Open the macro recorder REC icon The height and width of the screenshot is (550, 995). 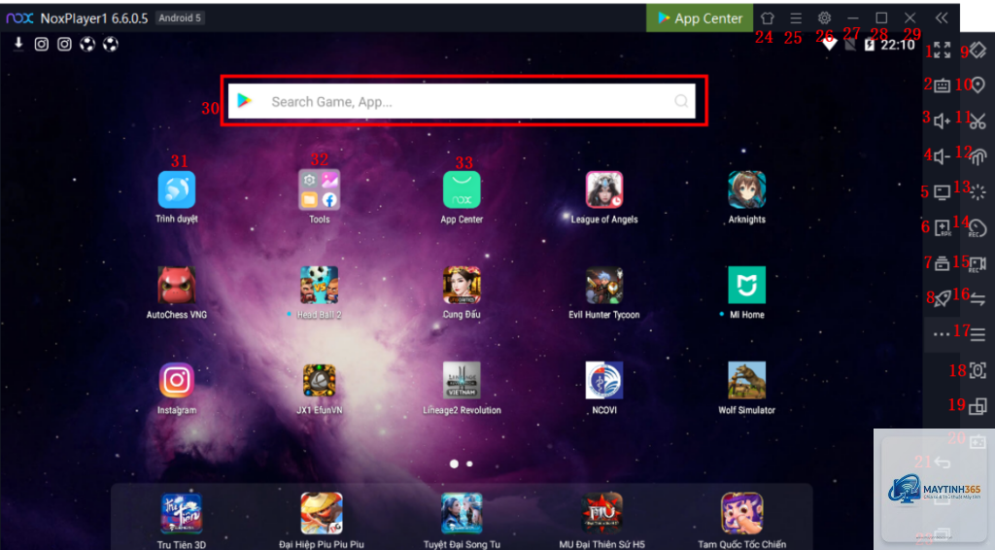click(978, 227)
